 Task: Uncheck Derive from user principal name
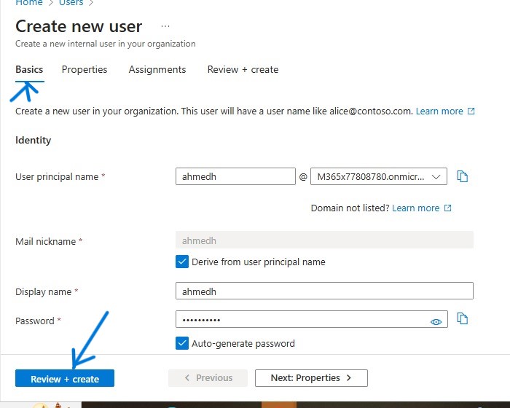[182, 262]
